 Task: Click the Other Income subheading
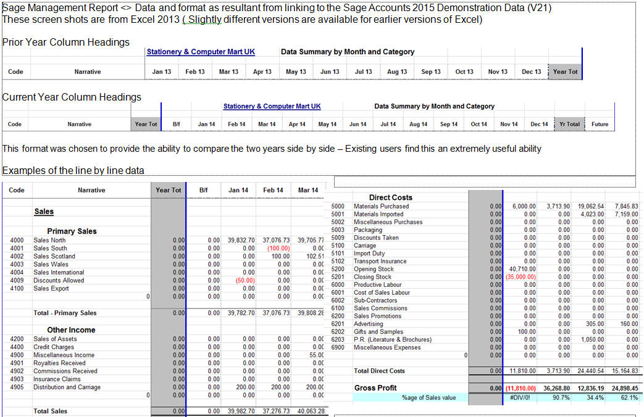pos(71,330)
